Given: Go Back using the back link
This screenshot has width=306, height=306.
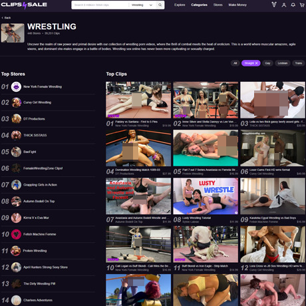Looking at the screenshot, I should tap(6, 18).
